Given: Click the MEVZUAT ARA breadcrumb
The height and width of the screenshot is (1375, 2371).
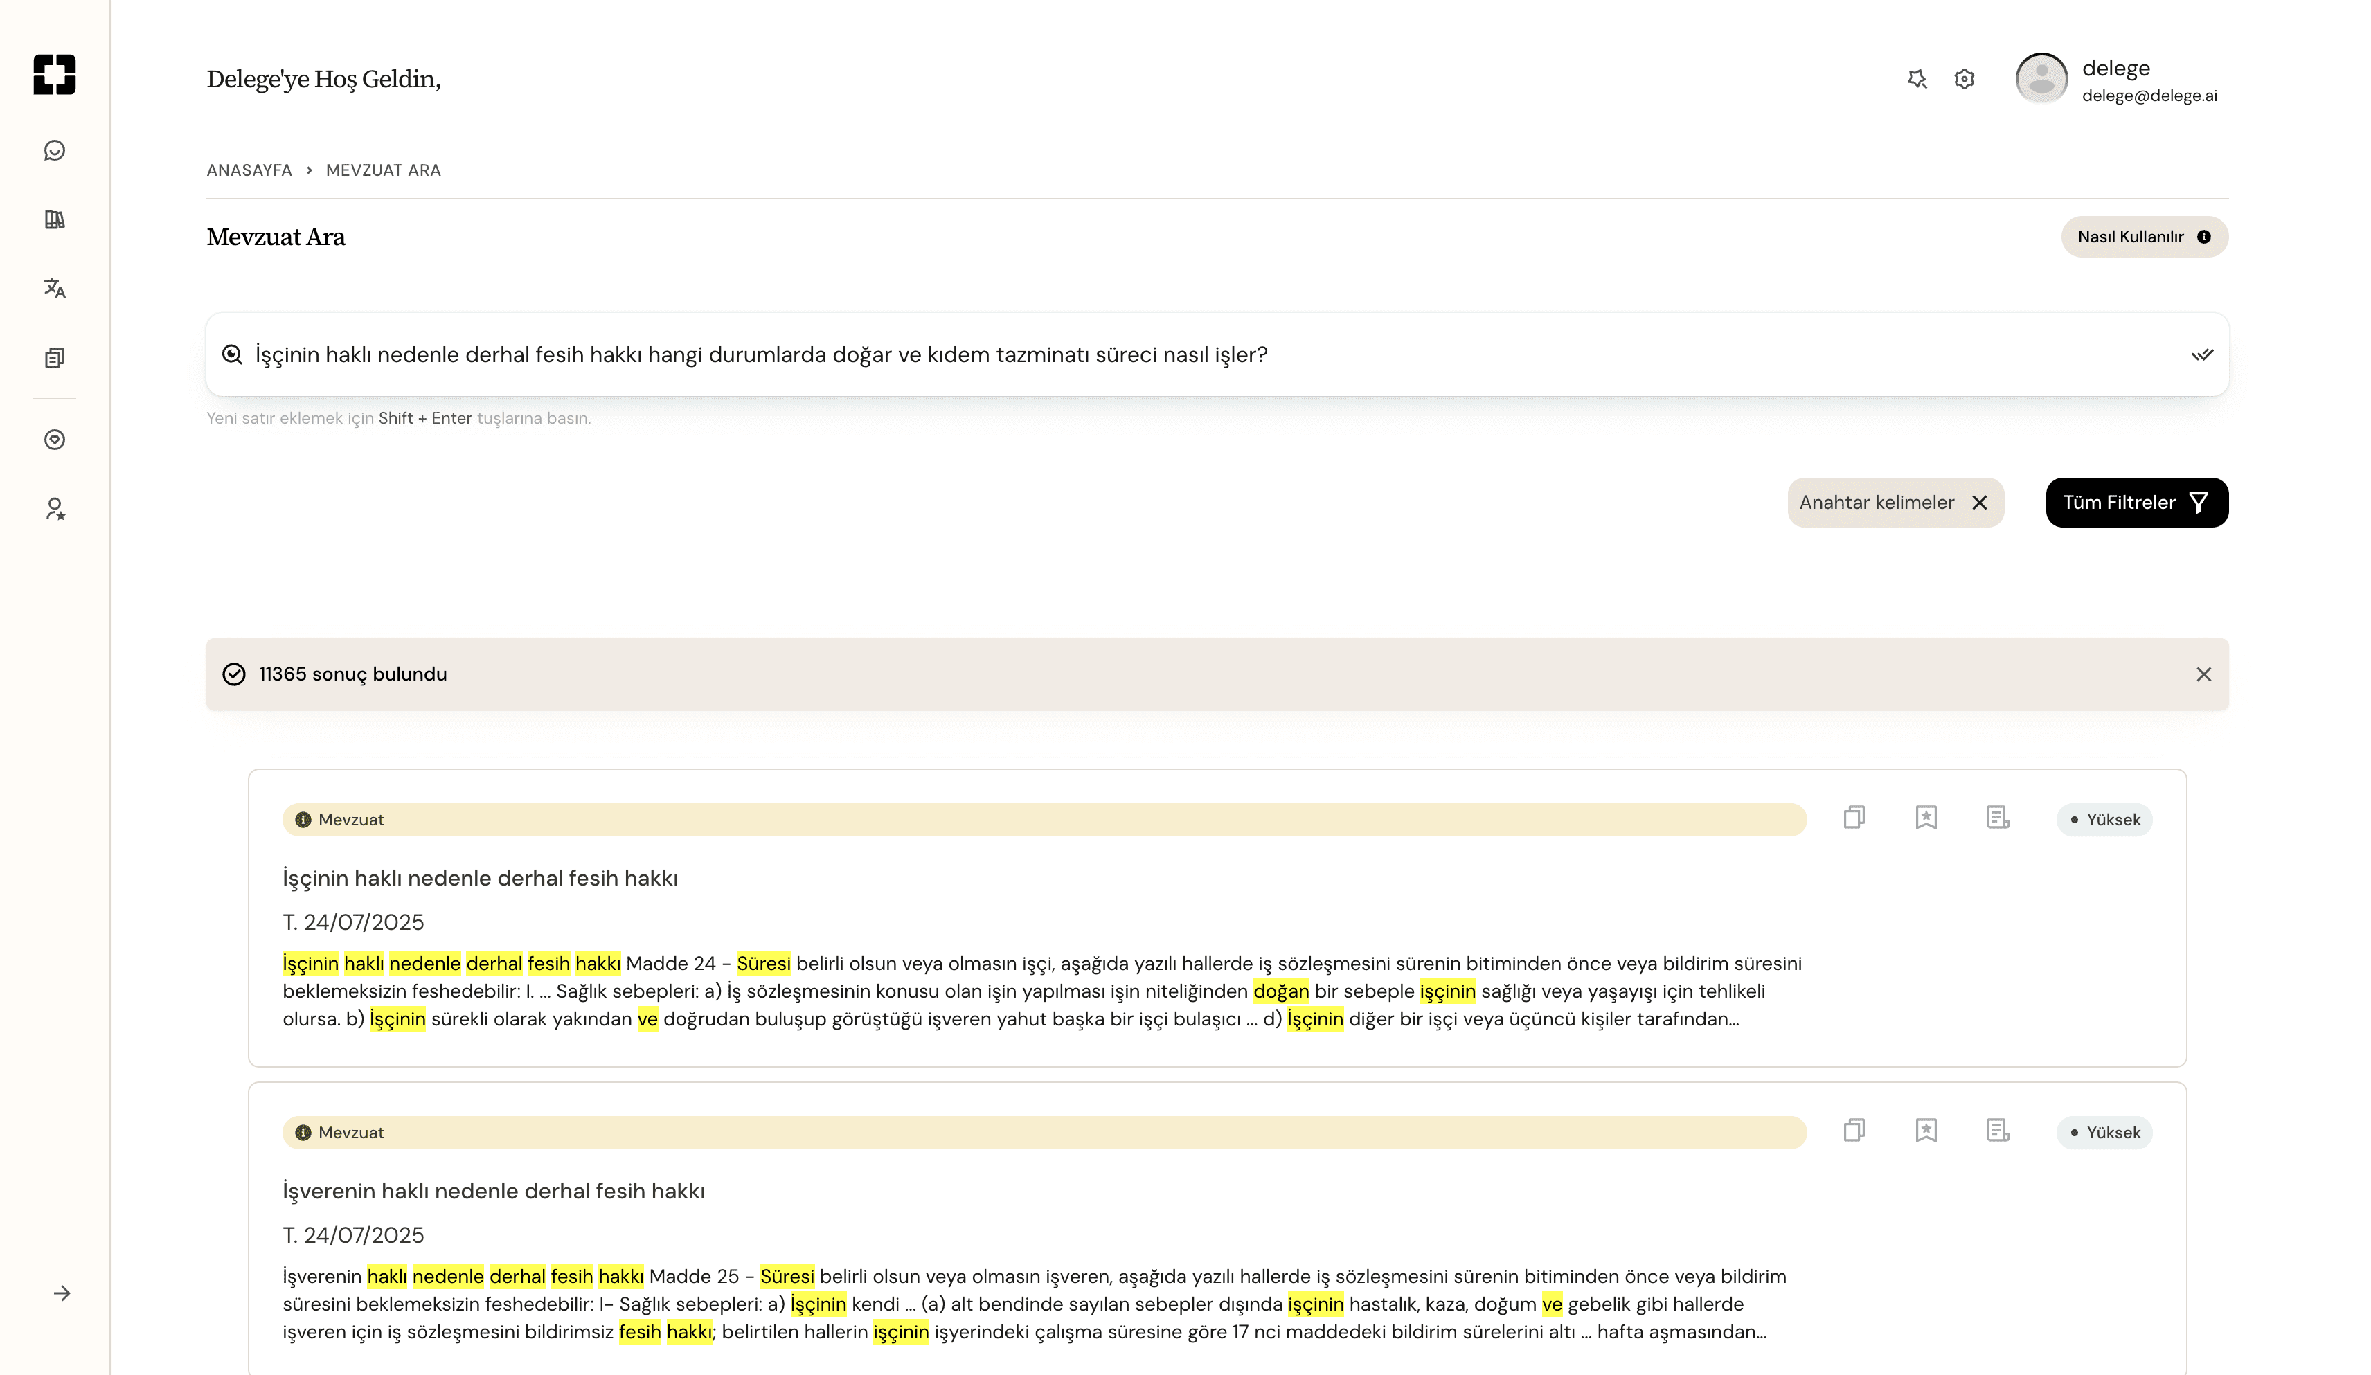Looking at the screenshot, I should 383,170.
